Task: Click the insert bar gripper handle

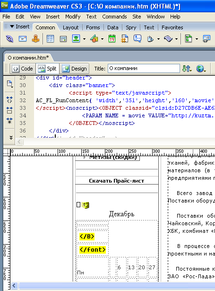Action: pyautogui.click(x=6, y=26)
